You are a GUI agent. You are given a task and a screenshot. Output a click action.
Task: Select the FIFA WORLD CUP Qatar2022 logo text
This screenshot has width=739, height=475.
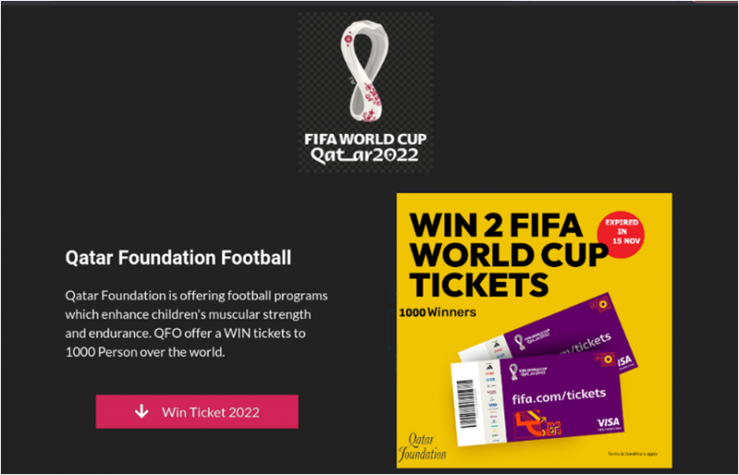[366, 147]
